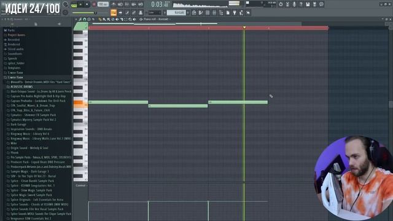The width and height of the screenshot is (393, 221).
Task: Click the record button
Action: point(94,4)
